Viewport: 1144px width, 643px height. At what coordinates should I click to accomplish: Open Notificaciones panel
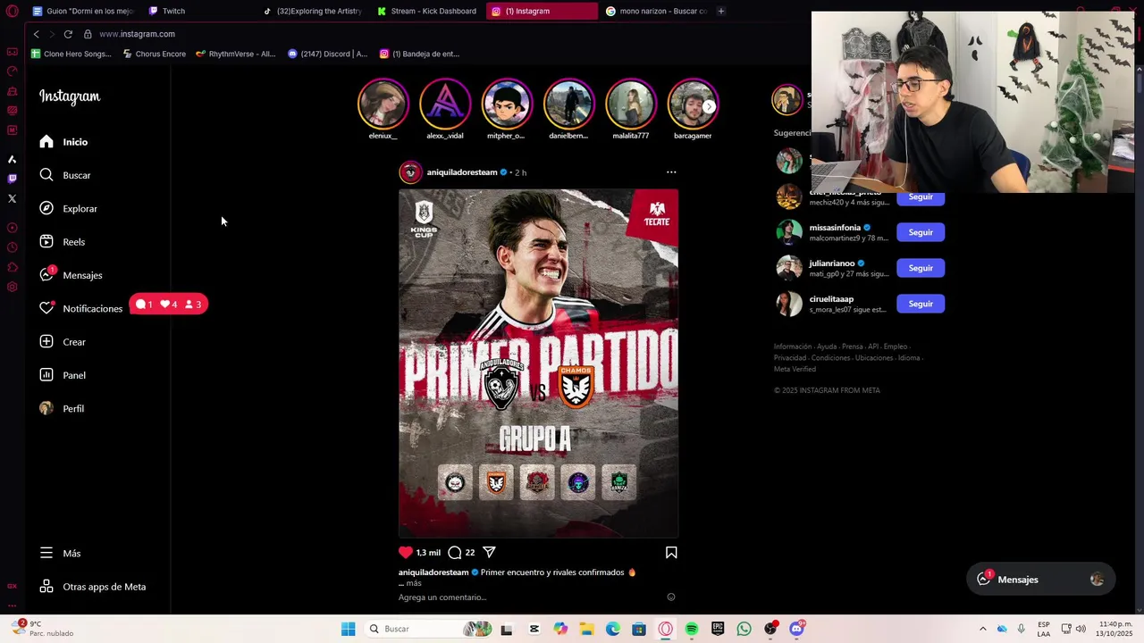pos(81,308)
